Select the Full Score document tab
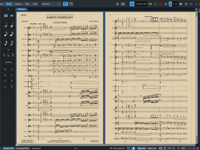The height and width of the screenshot is (150, 200). (22, 9)
